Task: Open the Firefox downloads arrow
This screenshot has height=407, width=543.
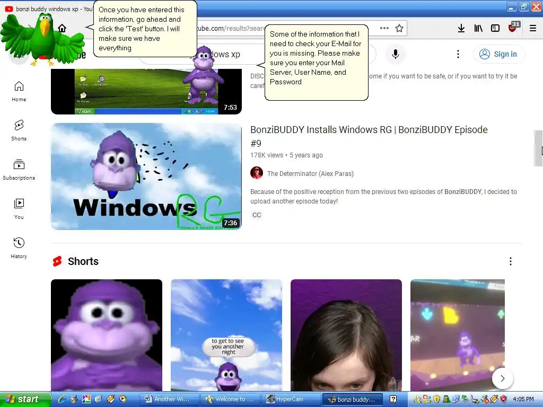Action: (x=461, y=28)
